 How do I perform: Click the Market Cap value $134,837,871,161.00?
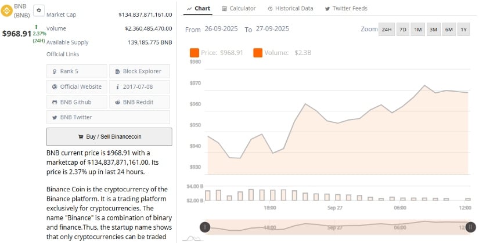point(145,14)
